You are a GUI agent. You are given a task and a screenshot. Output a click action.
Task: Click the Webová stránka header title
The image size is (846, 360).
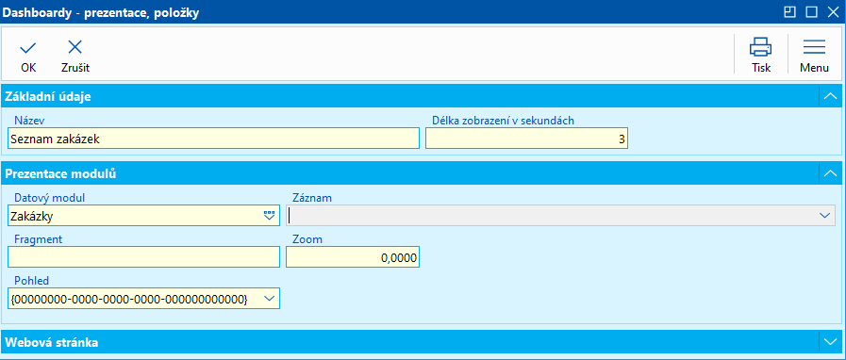pos(51,342)
